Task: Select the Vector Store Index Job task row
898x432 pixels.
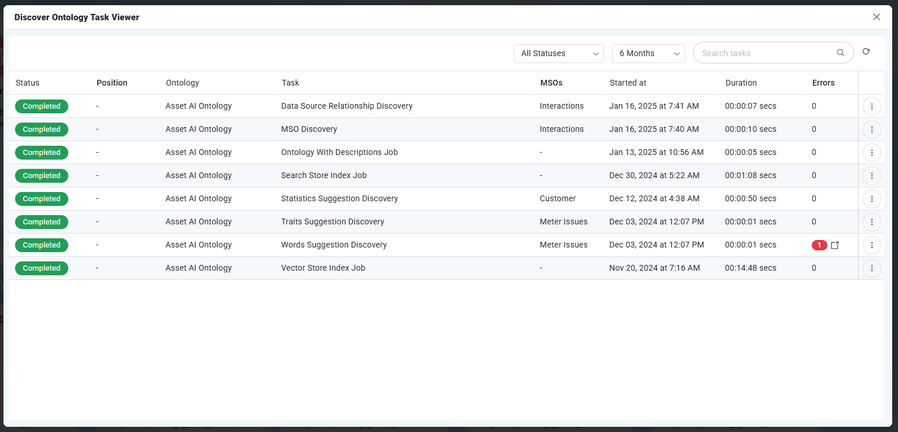Action: [323, 268]
